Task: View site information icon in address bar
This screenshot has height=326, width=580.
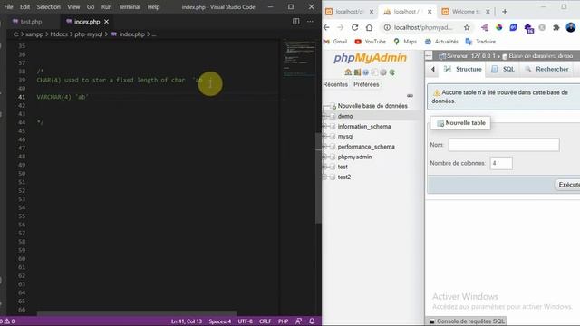Action: pos(387,27)
